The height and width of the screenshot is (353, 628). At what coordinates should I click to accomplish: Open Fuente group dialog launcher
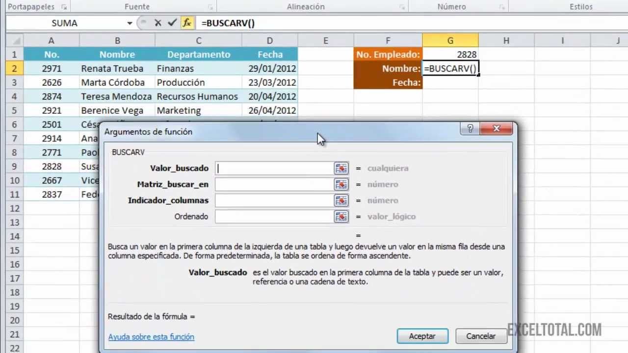point(210,7)
